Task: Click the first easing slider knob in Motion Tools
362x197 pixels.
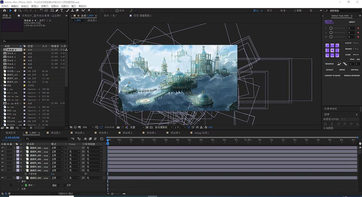Action: tap(331, 28)
